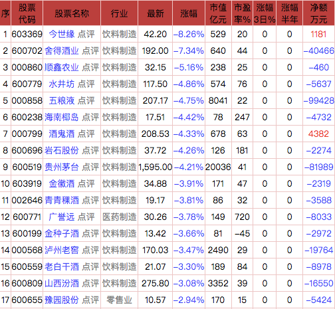Open the 水井坊 stock link

[62, 84]
